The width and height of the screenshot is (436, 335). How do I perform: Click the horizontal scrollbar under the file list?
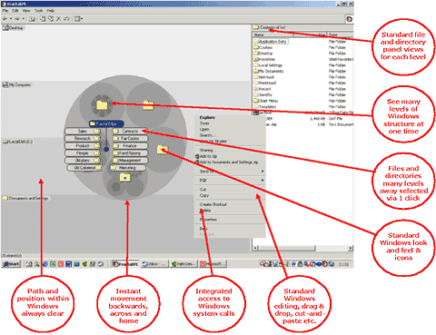[x=302, y=248]
